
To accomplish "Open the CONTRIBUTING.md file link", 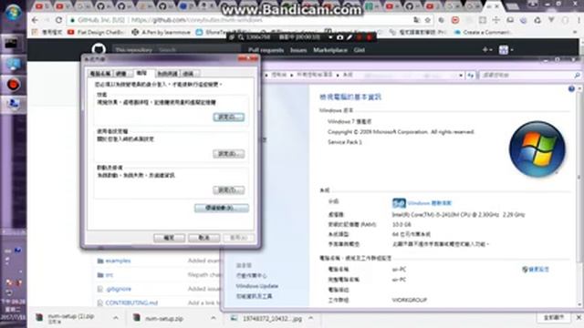I will tap(131, 303).
